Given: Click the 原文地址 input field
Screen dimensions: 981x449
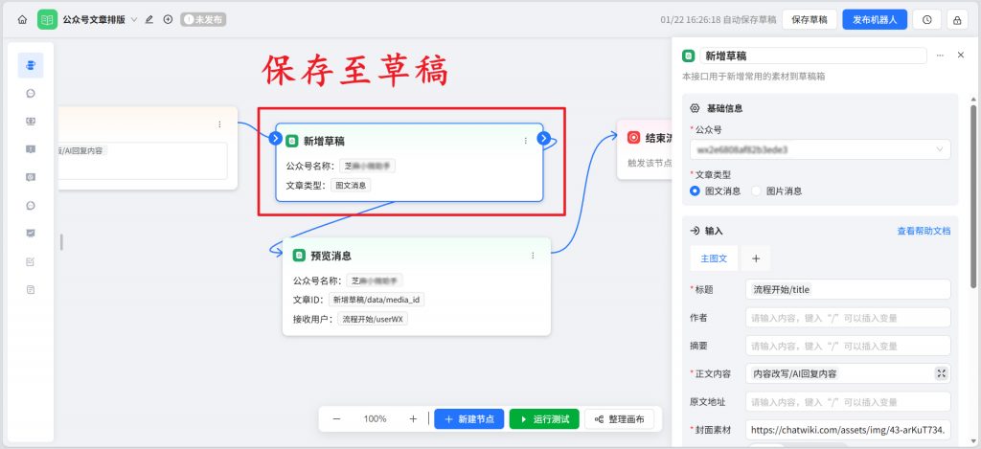Looking at the screenshot, I should pyautogui.click(x=848, y=402).
